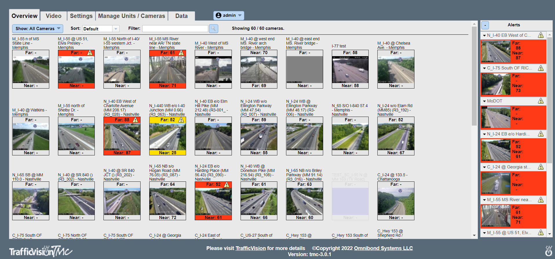Open the I-77 test camera thumbnail
The width and height of the screenshot is (555, 259).
pyautogui.click(x=350, y=69)
